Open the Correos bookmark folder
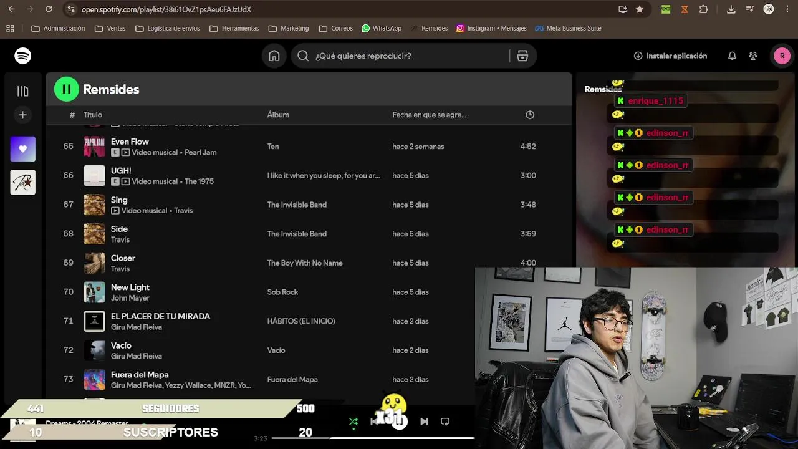798x449 pixels. 335,28
